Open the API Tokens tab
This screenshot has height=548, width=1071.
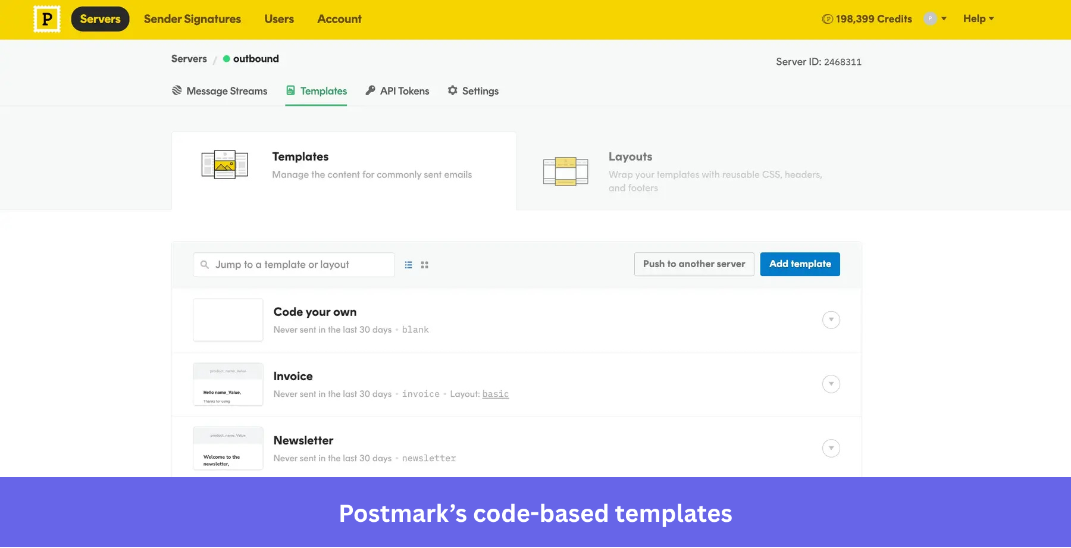click(397, 91)
